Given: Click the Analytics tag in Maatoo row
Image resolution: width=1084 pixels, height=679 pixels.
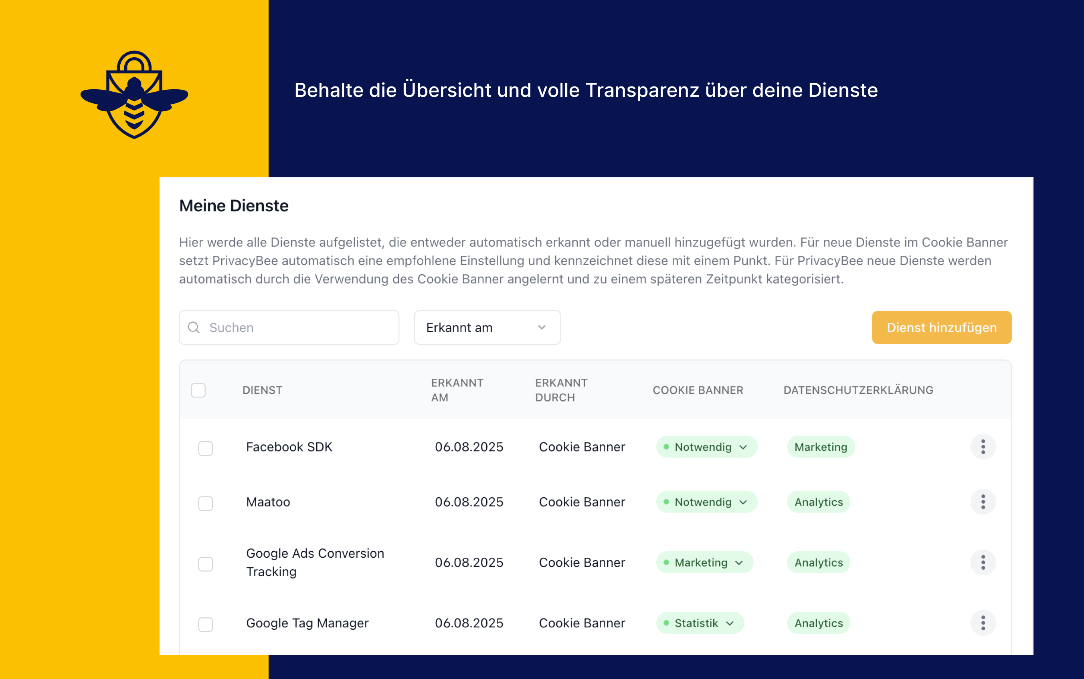Looking at the screenshot, I should pos(818,502).
